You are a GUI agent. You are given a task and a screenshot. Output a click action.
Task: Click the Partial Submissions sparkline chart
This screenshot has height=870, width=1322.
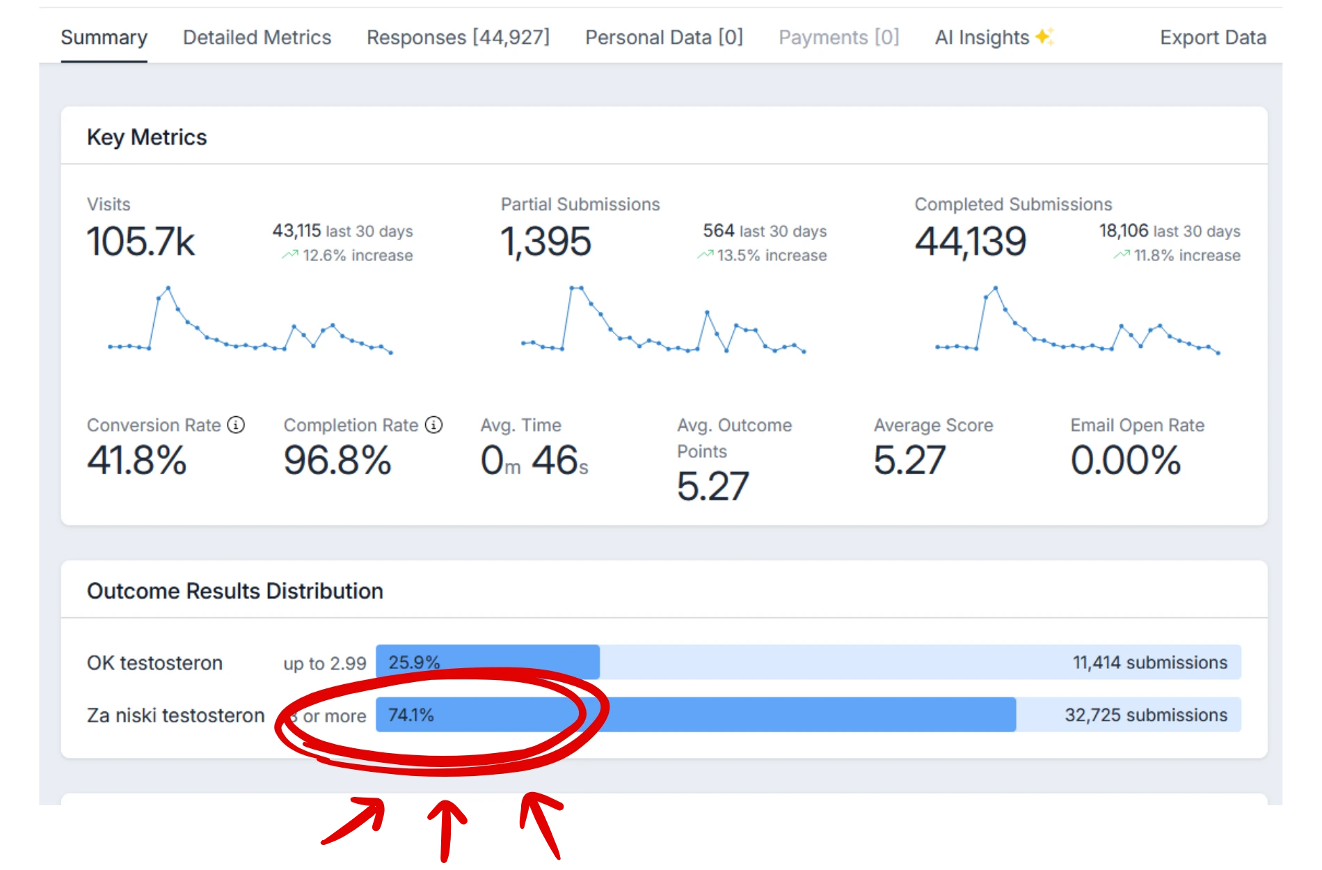click(x=663, y=321)
